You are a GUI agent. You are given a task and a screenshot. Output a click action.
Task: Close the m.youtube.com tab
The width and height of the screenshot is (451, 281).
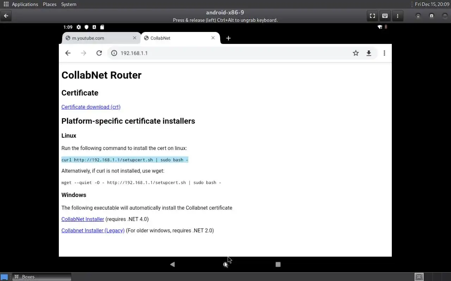(135, 38)
